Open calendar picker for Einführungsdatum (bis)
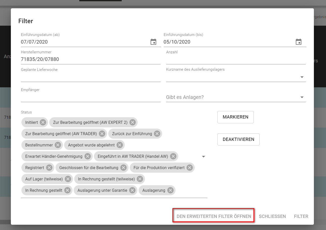 298,42
